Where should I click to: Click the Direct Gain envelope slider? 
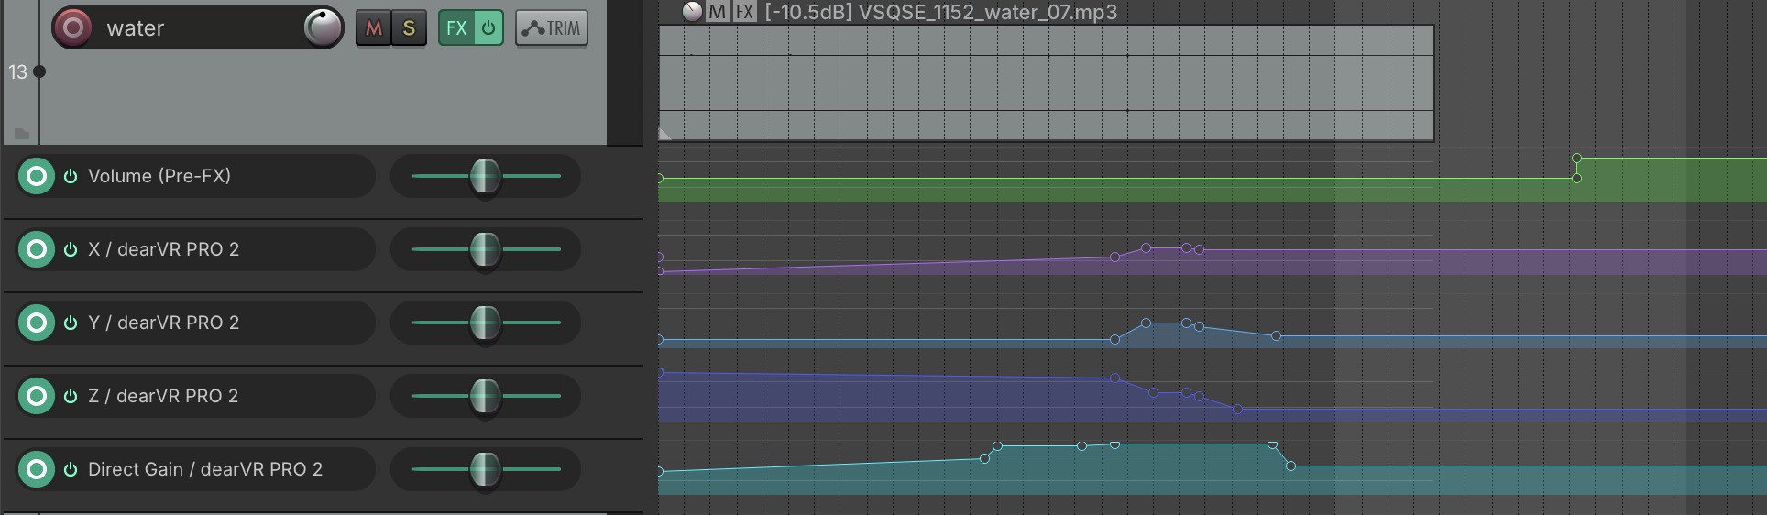point(485,469)
